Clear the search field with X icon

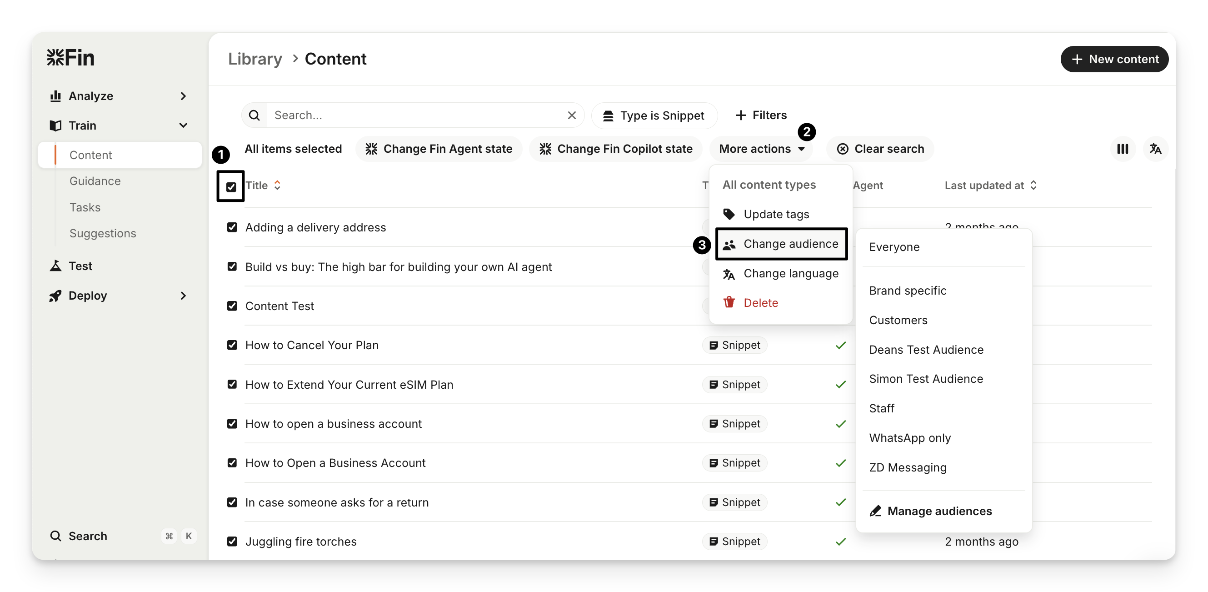pos(571,115)
